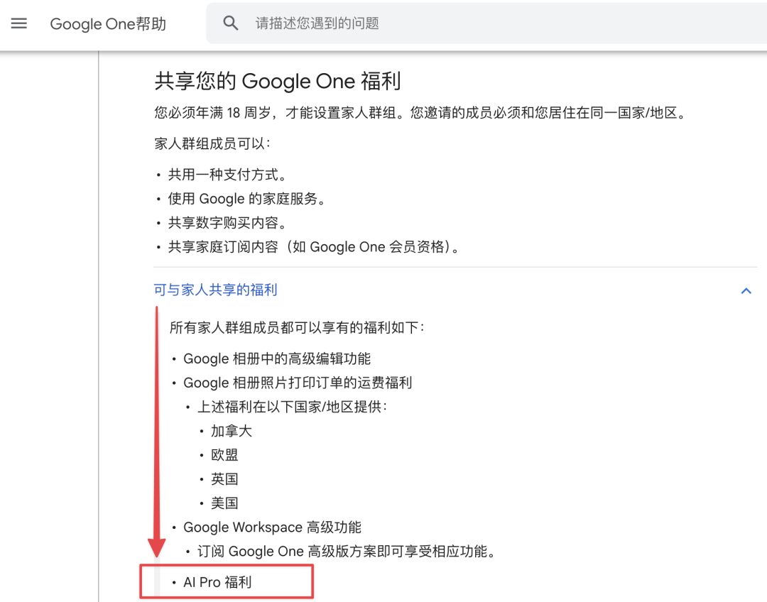767x602 pixels.
Task: Open the hamburger main menu
Action: 19,23
